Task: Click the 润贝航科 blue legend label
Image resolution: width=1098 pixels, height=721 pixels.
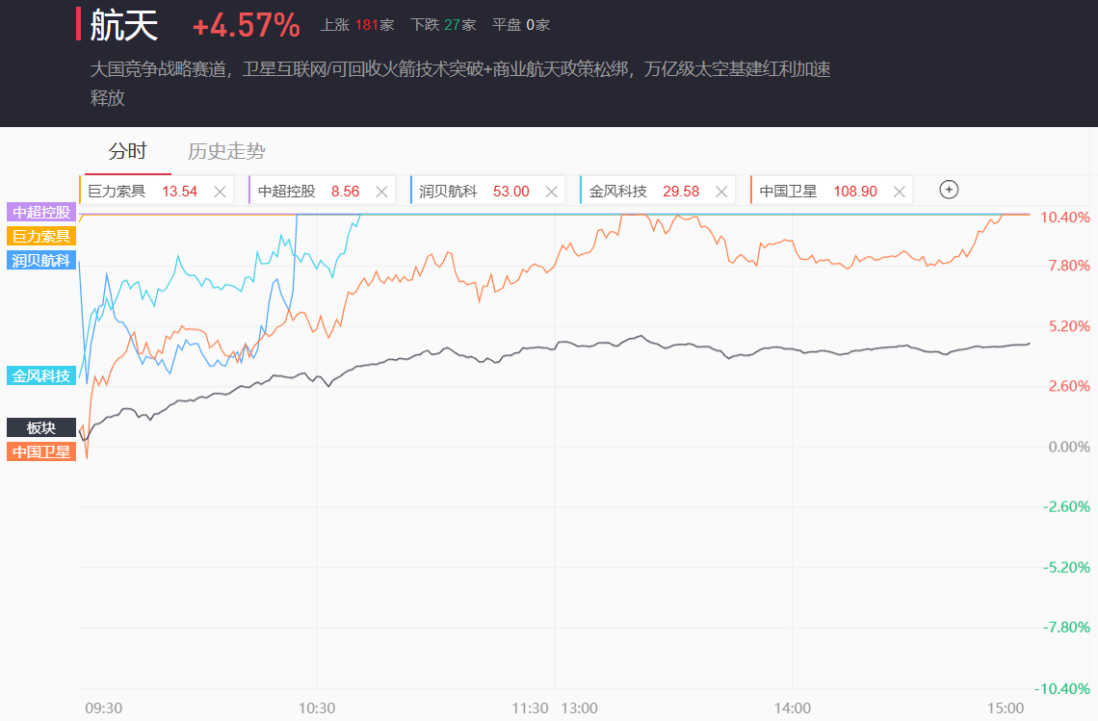Action: click(x=41, y=260)
